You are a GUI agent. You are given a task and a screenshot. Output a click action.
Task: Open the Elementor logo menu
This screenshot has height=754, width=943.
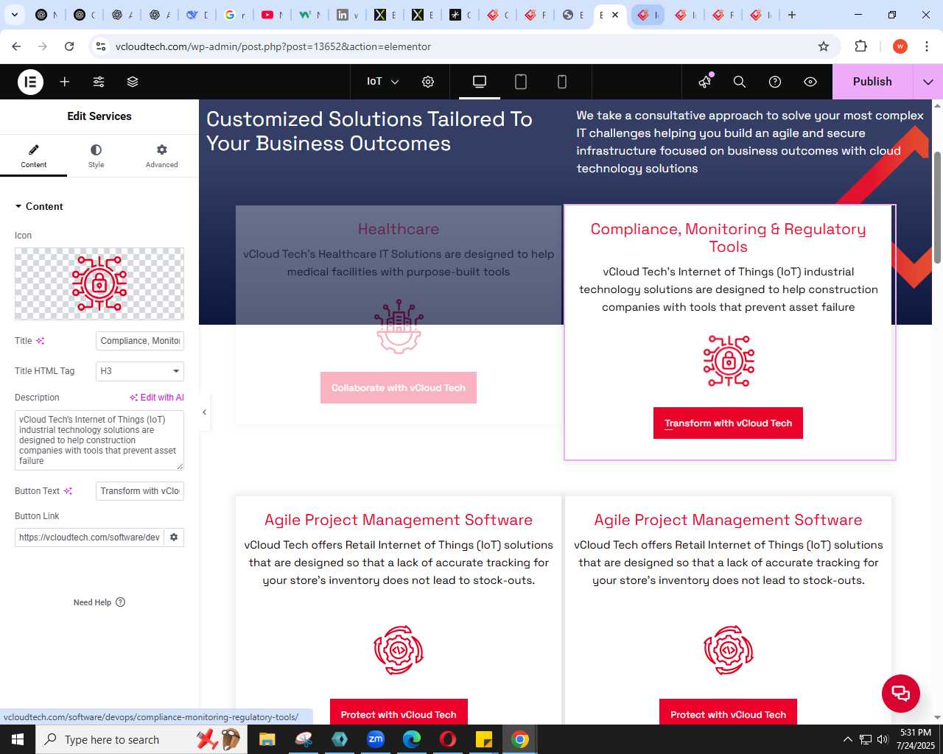coord(30,82)
